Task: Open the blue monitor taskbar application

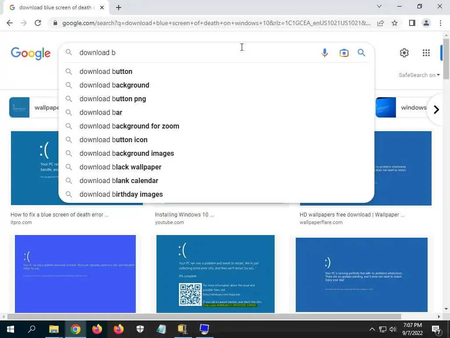Action: coord(204,329)
